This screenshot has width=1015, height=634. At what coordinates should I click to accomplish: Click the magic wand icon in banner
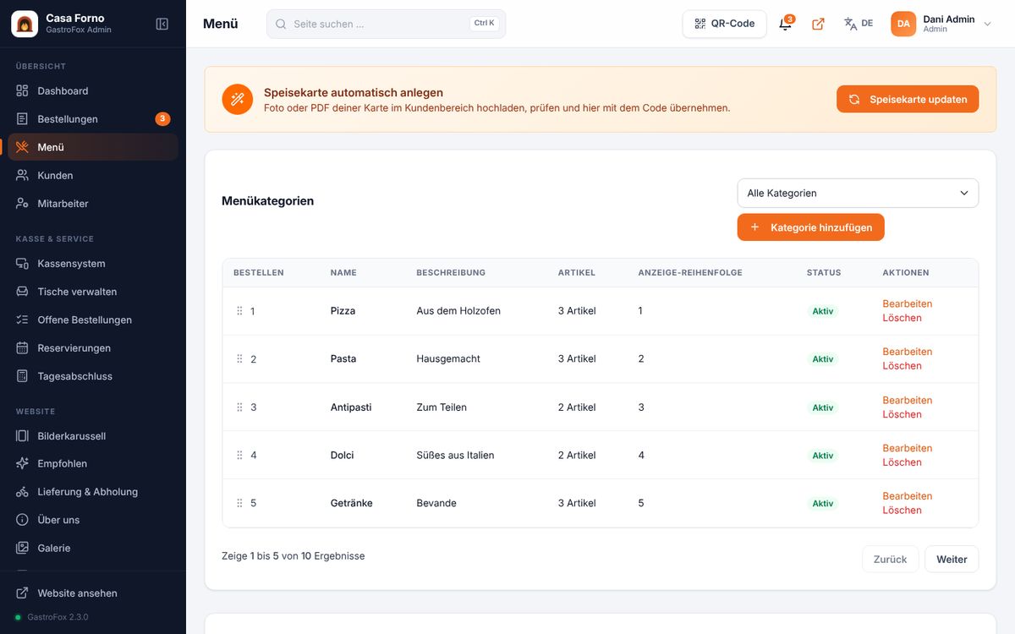coord(238,99)
